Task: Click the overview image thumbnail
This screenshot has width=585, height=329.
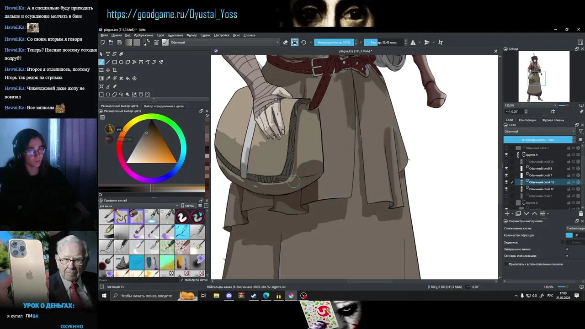Action: point(544,76)
